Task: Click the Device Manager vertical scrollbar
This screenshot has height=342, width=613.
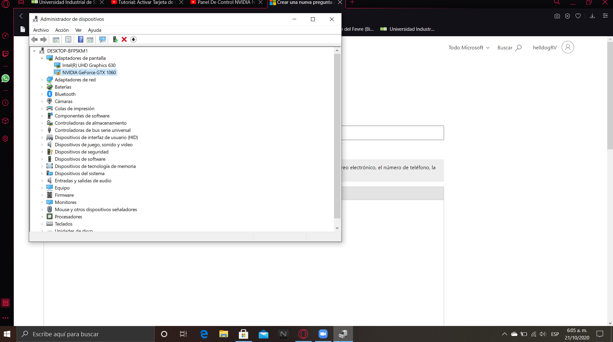Action: [x=337, y=136]
